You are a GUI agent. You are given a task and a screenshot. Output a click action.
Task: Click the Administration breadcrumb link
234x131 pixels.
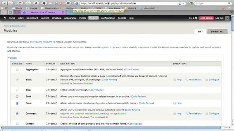pos(19,26)
